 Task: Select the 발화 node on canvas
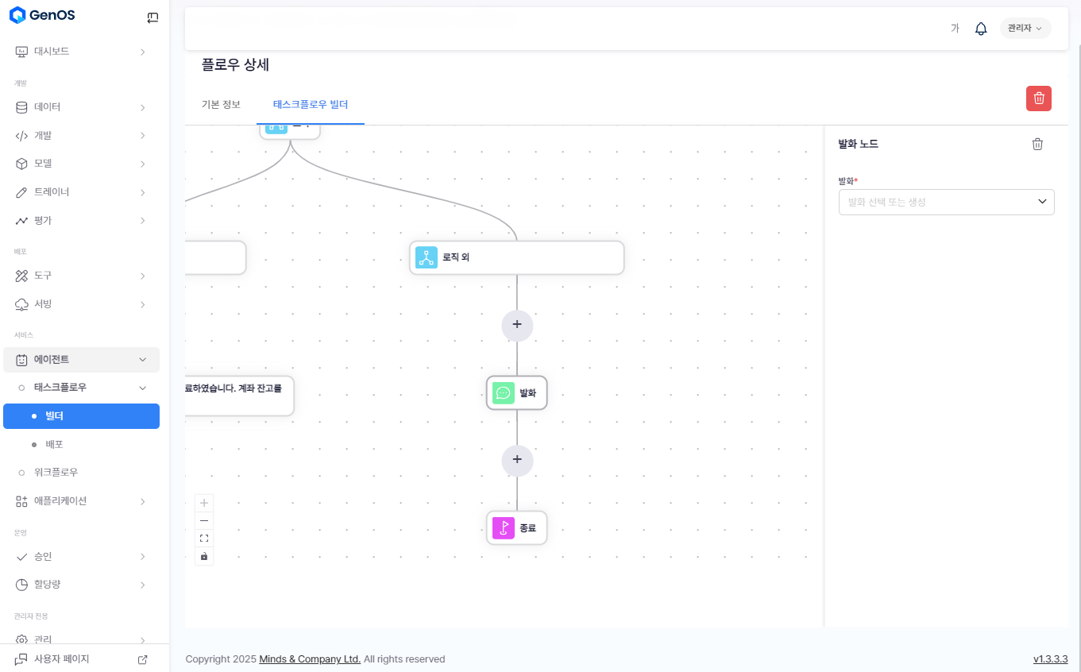[x=516, y=392]
